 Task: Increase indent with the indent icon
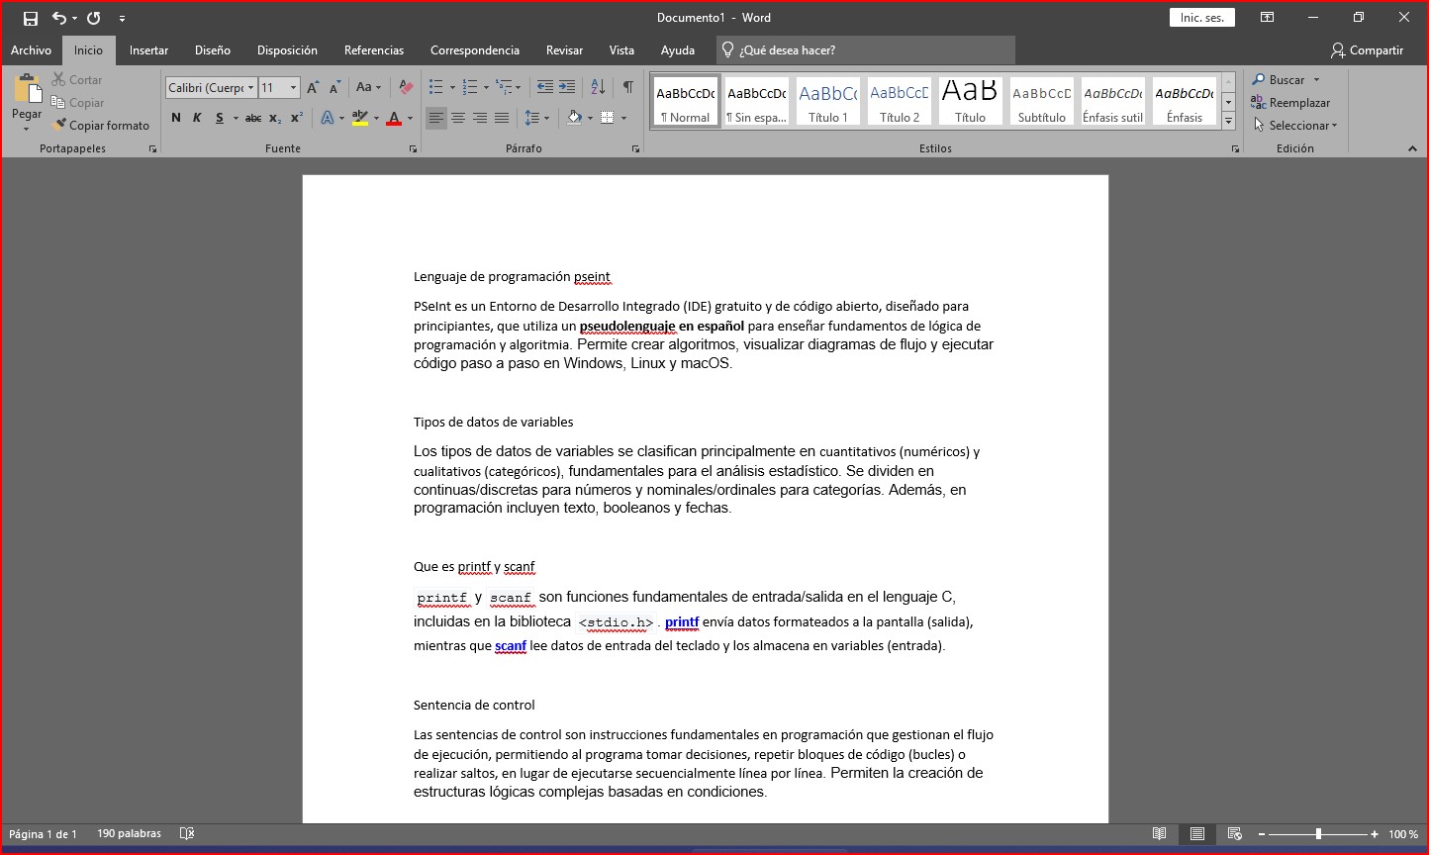(567, 87)
